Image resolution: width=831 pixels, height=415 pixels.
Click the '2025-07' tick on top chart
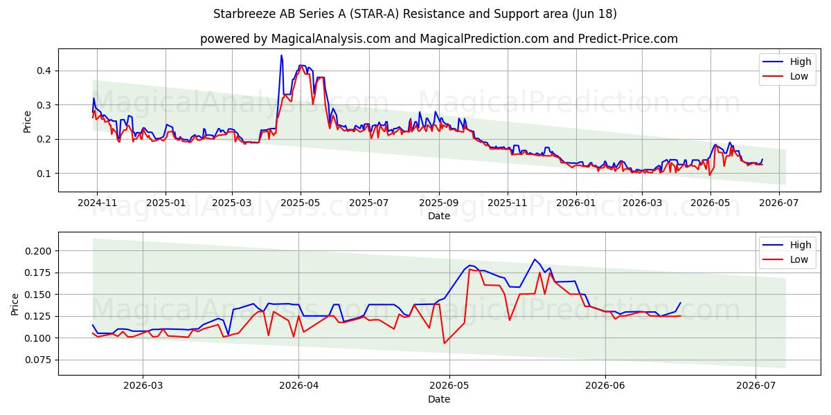pyautogui.click(x=368, y=203)
